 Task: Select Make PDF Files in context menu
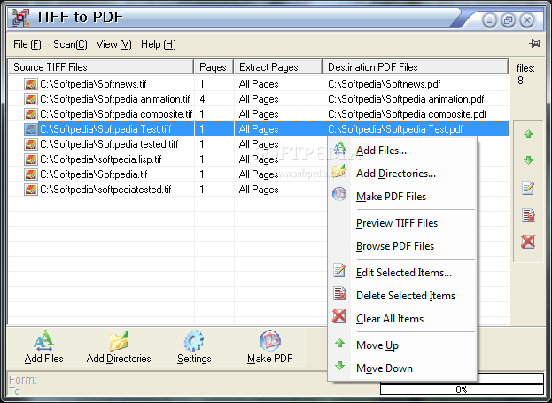(x=402, y=197)
